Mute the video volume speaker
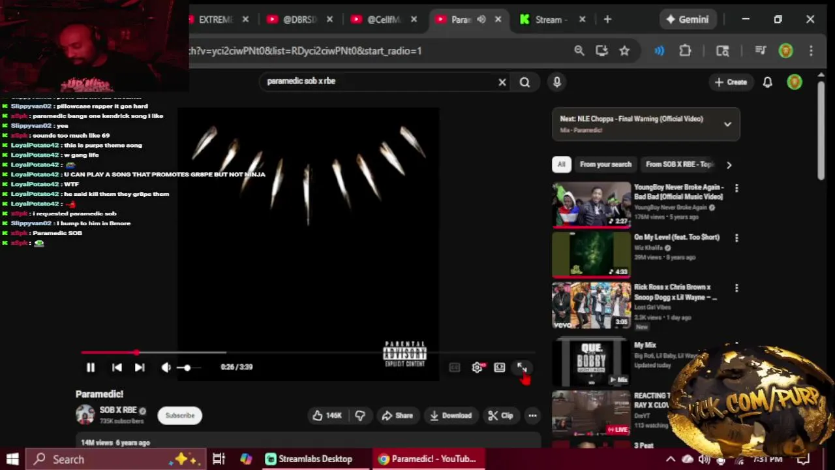 point(166,368)
